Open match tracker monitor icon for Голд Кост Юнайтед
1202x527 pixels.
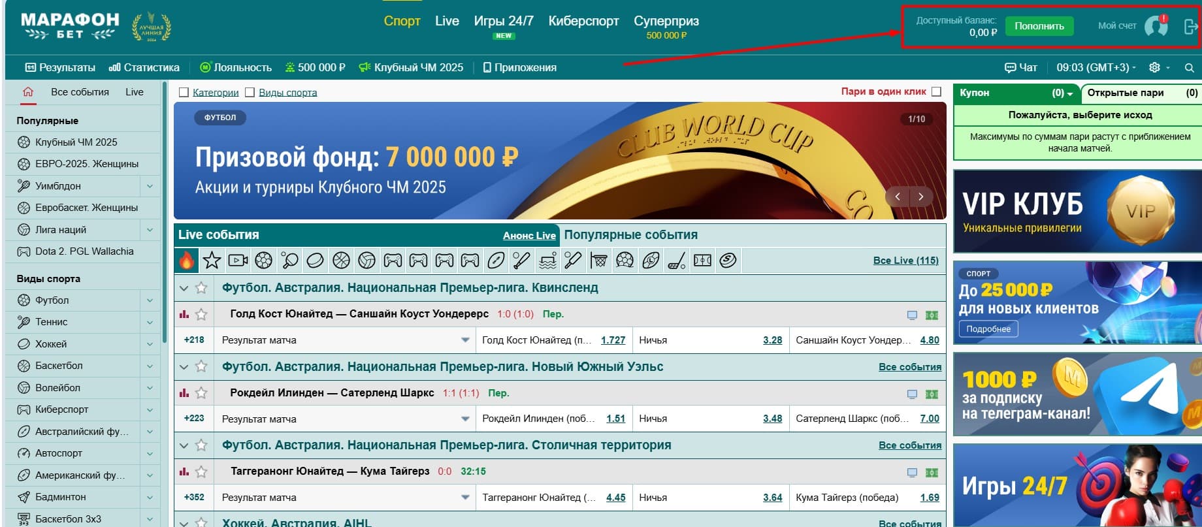click(912, 315)
